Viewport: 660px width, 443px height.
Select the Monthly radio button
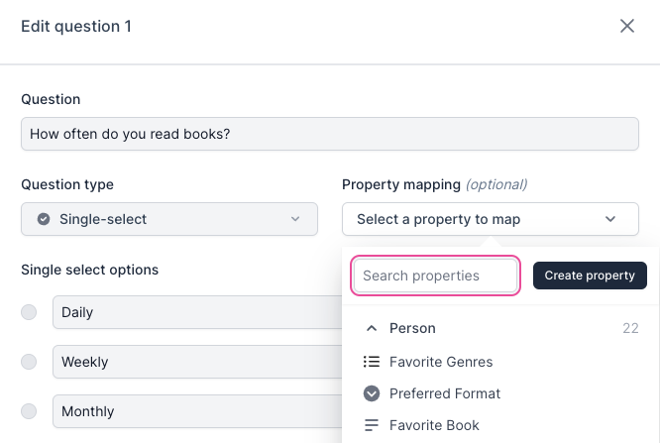(29, 411)
